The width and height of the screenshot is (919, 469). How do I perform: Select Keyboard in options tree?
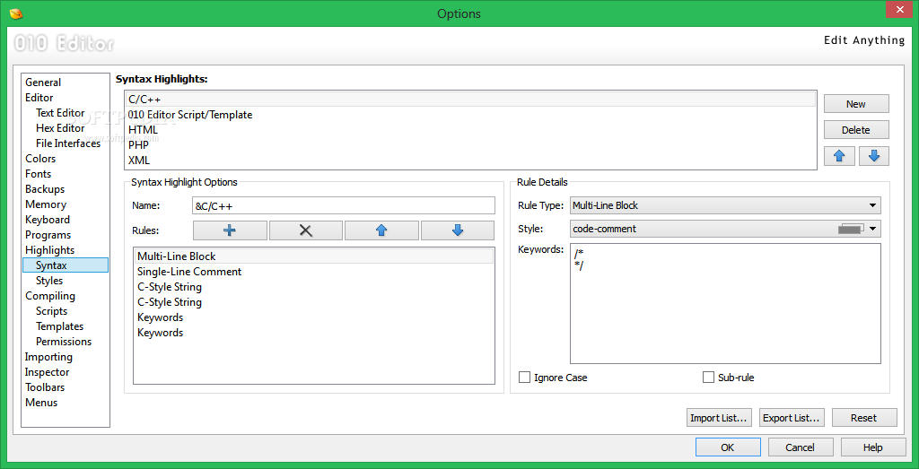pyautogui.click(x=48, y=220)
